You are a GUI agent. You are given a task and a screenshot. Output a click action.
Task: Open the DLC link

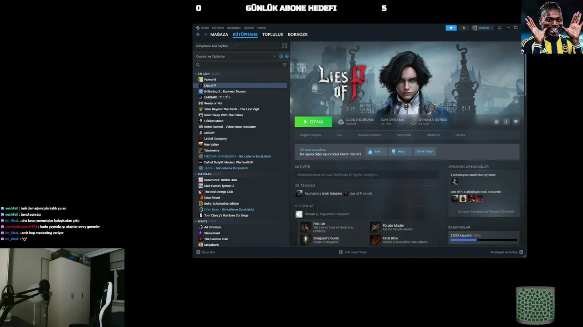point(339,135)
